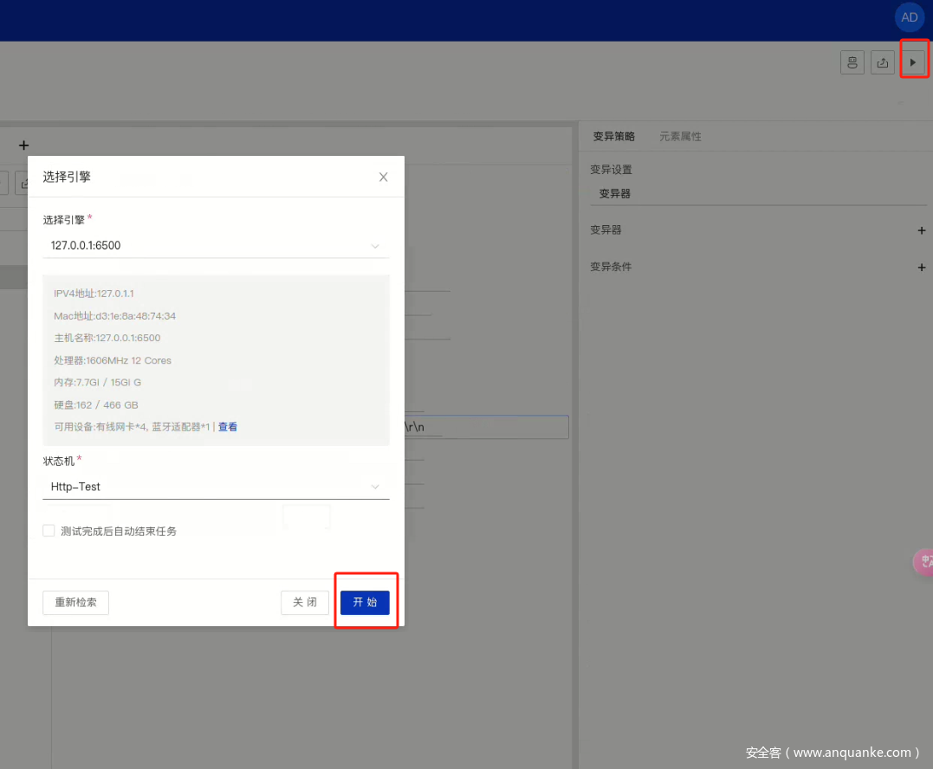The height and width of the screenshot is (769, 933).
Task: Add a new mutator with 变异器 plus icon
Action: [921, 231]
